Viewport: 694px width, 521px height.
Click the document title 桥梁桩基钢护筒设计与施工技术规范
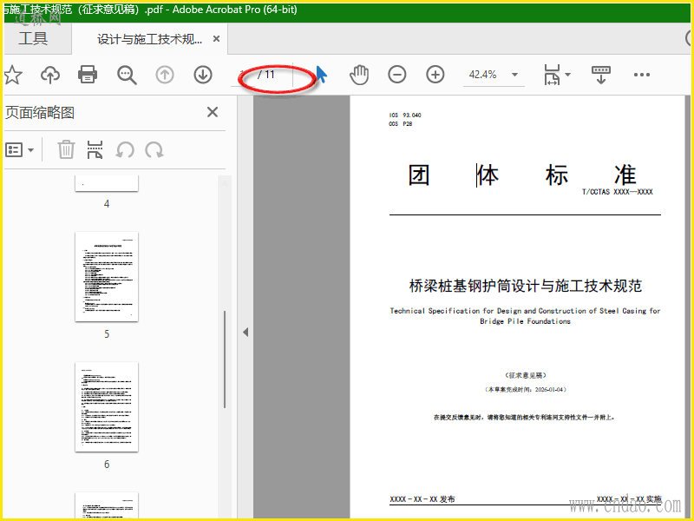pyautogui.click(x=526, y=286)
